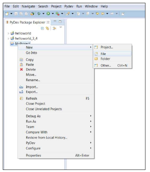This screenshot has width=150, height=172.
Task: Choose Delete with the red X
Action: [x=56, y=70]
